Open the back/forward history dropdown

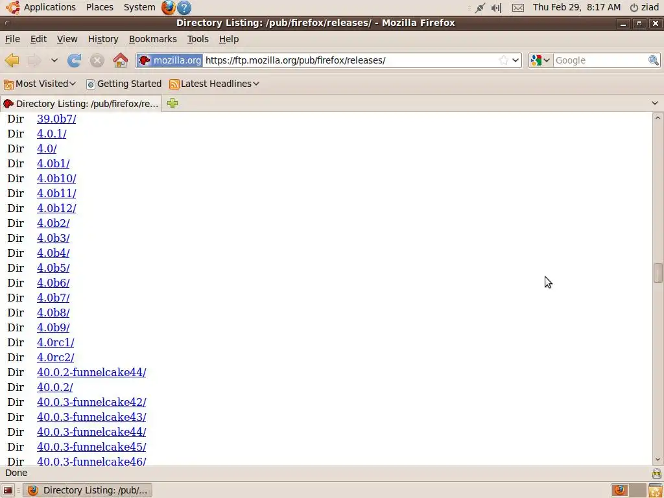click(x=54, y=60)
